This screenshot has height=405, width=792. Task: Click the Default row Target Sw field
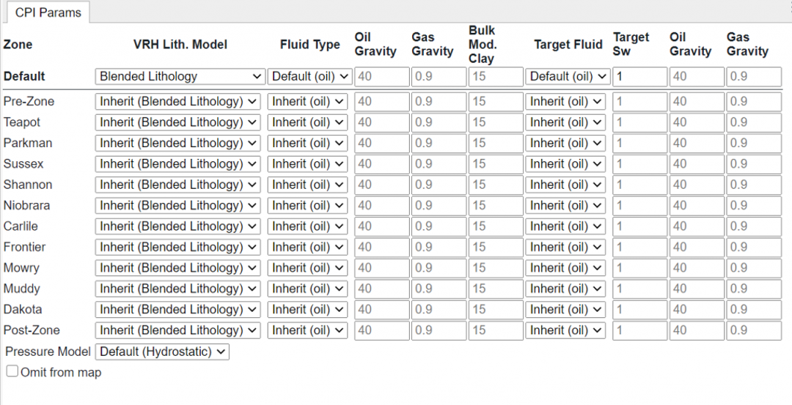tap(640, 77)
